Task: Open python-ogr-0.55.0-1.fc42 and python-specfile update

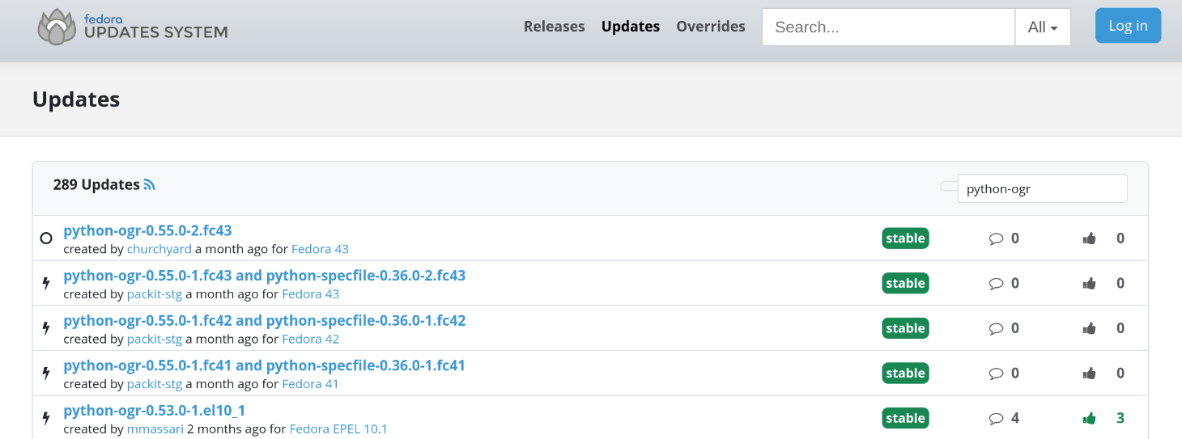Action: point(264,320)
